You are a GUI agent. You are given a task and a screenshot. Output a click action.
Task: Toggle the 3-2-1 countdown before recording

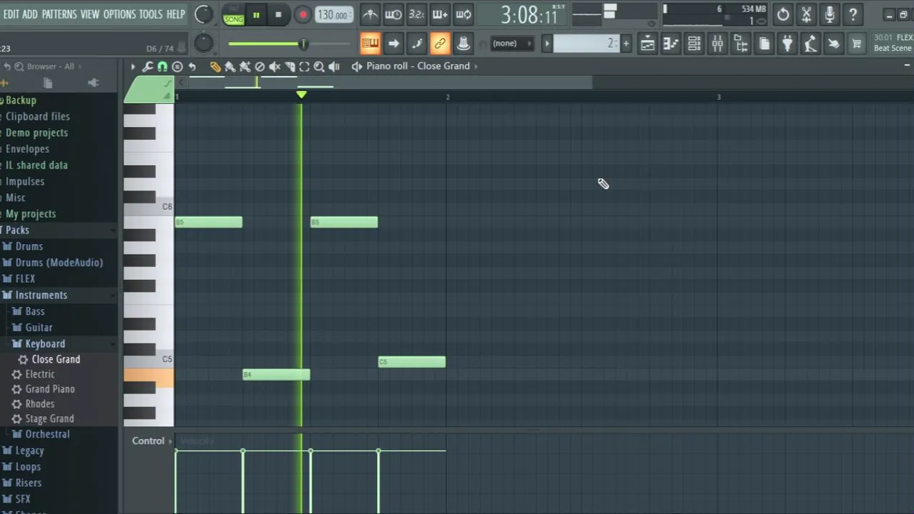coord(416,14)
